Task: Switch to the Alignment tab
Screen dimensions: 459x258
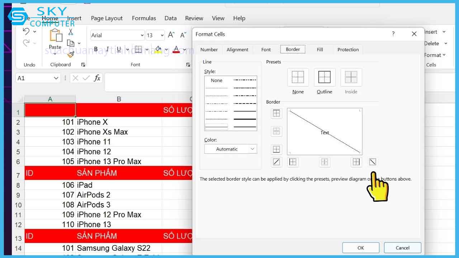Action: (x=237, y=49)
